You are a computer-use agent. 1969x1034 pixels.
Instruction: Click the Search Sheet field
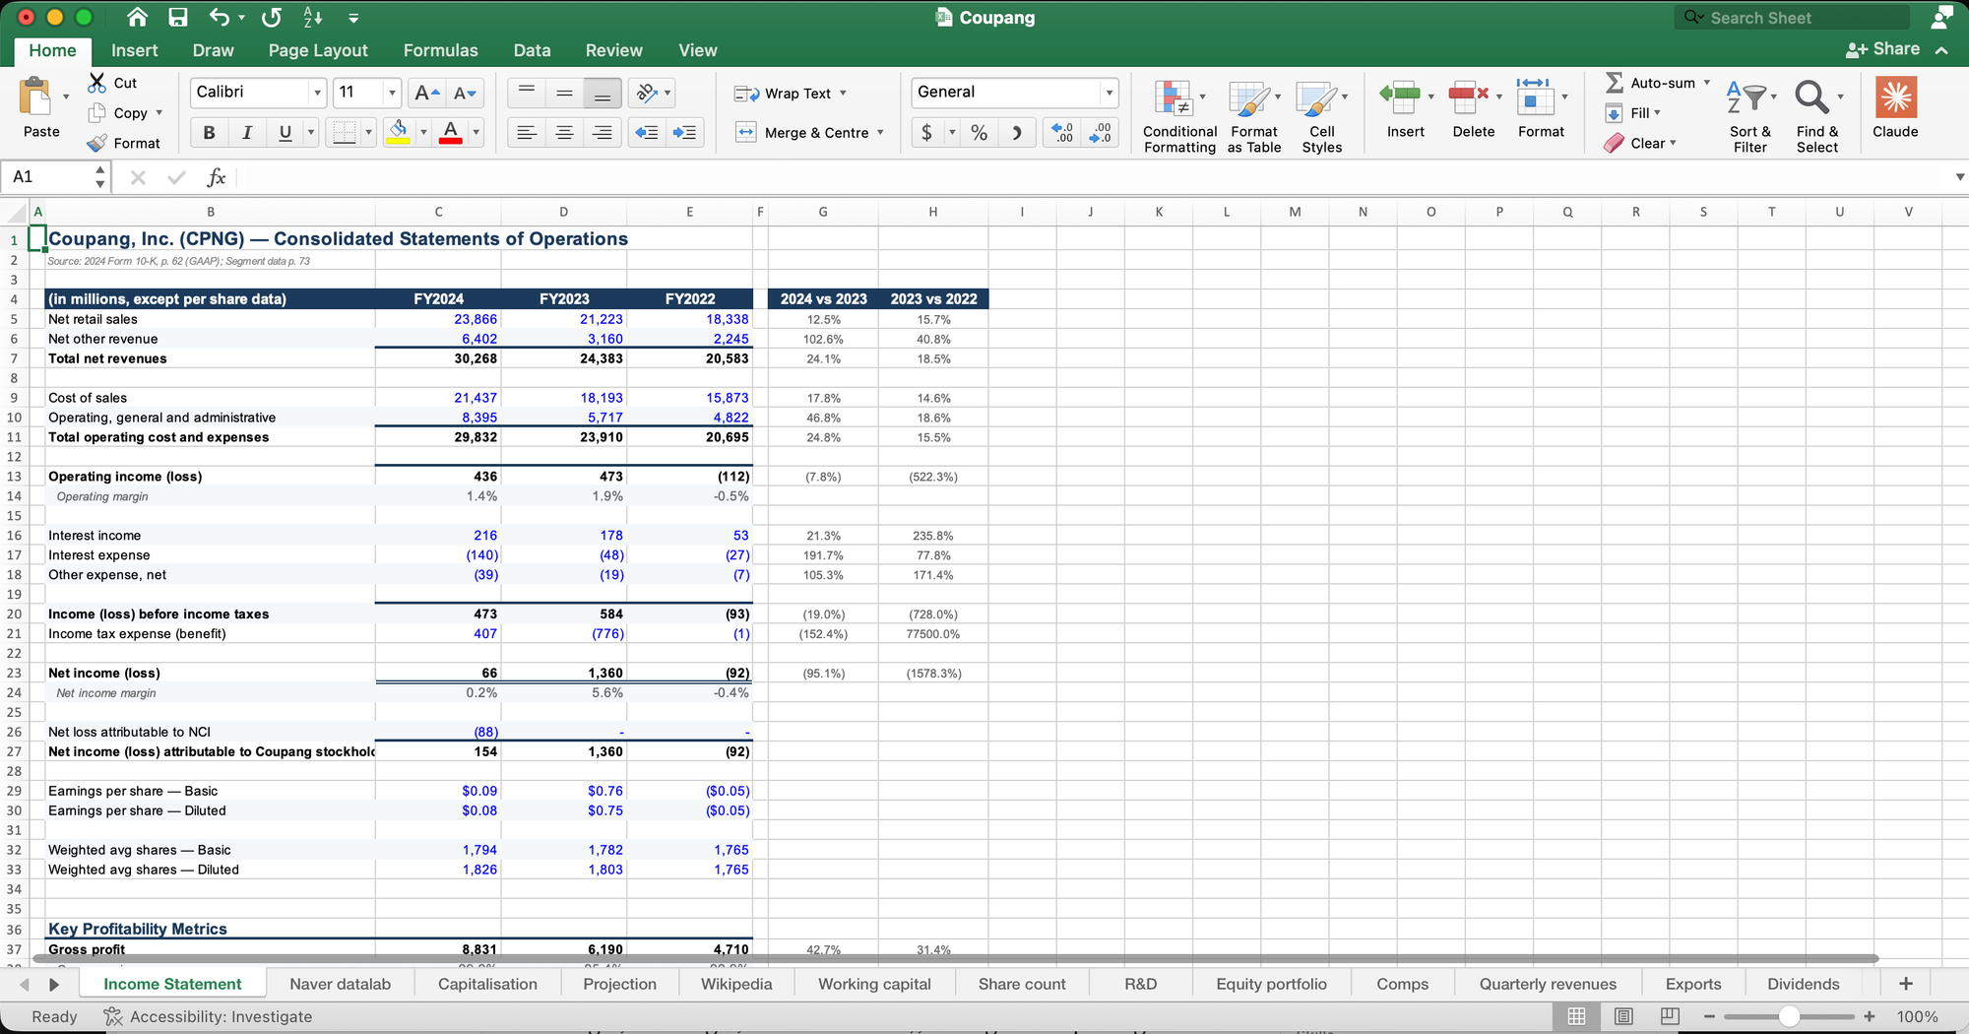(1792, 18)
